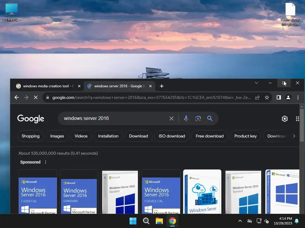Open Windows taskbar search
This screenshot has width=305, height=228.
[x=146, y=221]
